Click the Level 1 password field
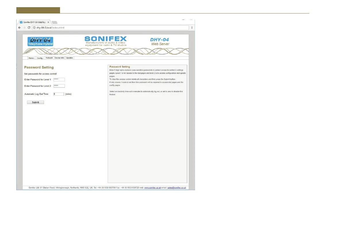 pyautogui.click(x=59, y=80)
